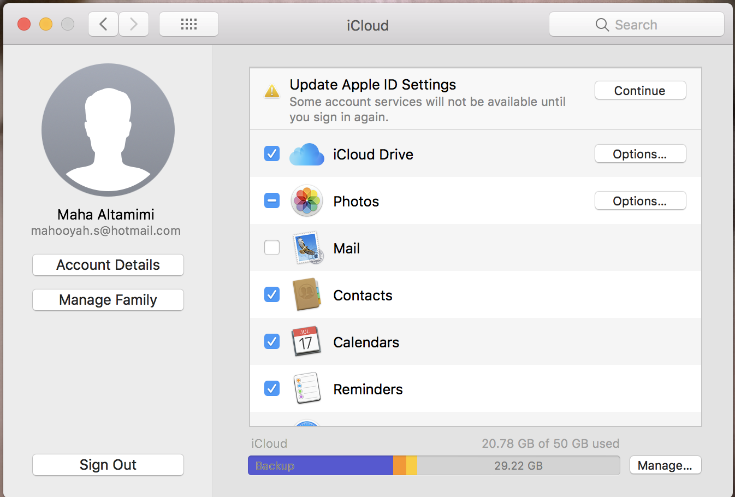The height and width of the screenshot is (497, 735).
Task: Click Manage... for iCloud storage
Action: pyautogui.click(x=665, y=465)
